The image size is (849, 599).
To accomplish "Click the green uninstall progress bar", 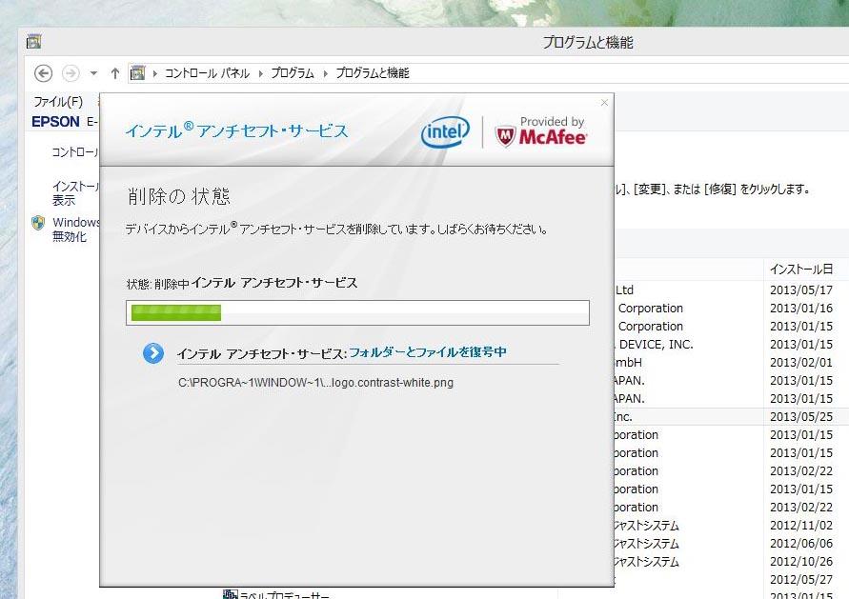I will point(357,312).
